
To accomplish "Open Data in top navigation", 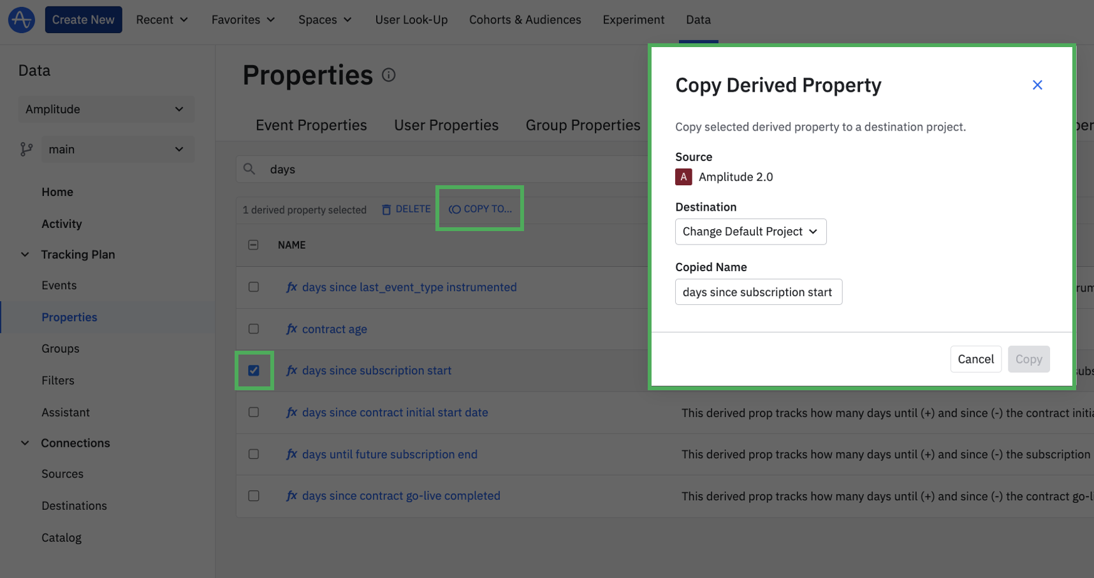I will pyautogui.click(x=698, y=20).
